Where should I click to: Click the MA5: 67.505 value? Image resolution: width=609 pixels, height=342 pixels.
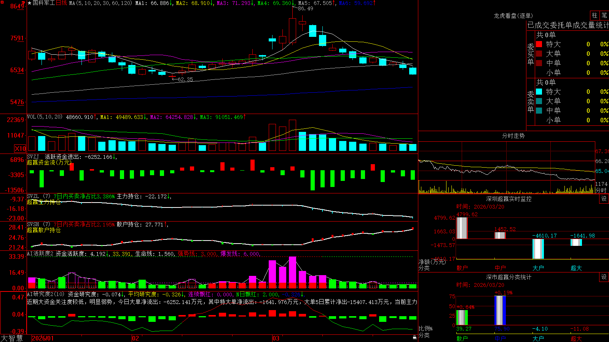pos(317,3)
